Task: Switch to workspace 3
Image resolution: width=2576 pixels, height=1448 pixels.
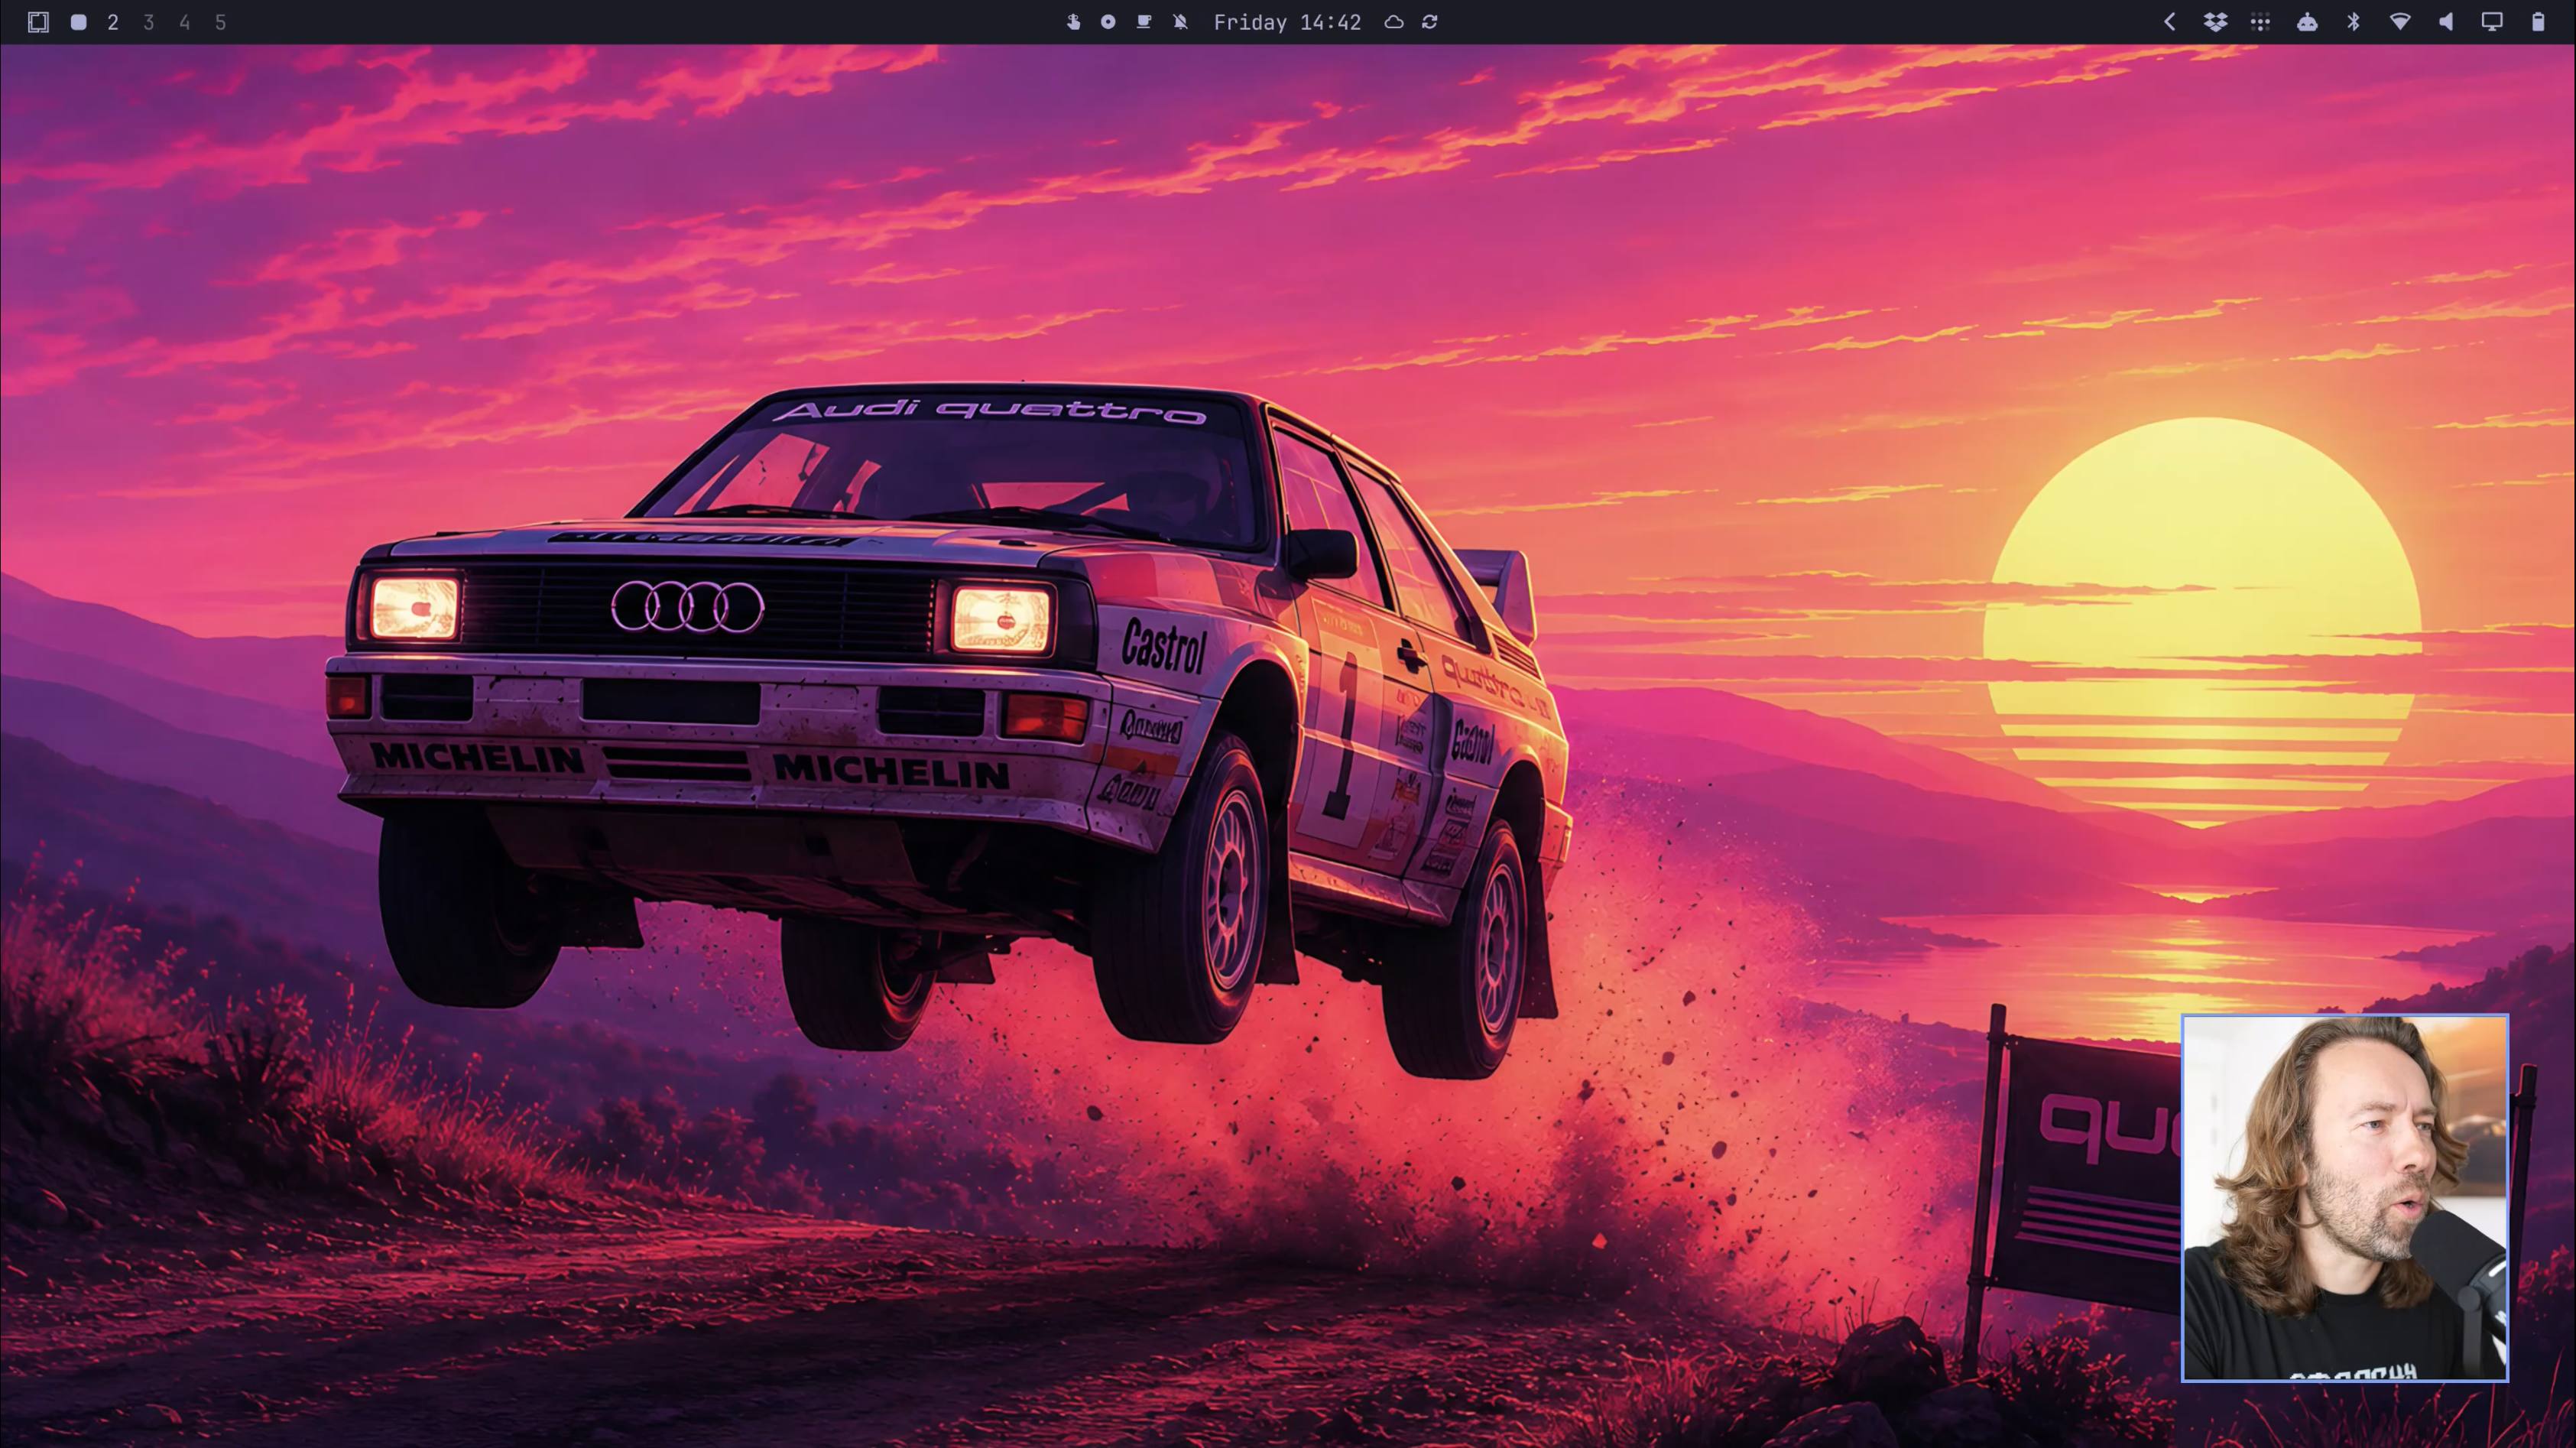Action: pos(149,22)
